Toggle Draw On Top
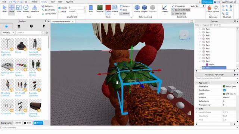239x134 pixels. (179, 13)
